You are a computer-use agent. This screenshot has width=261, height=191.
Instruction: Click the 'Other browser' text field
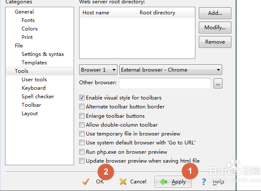click(165, 83)
